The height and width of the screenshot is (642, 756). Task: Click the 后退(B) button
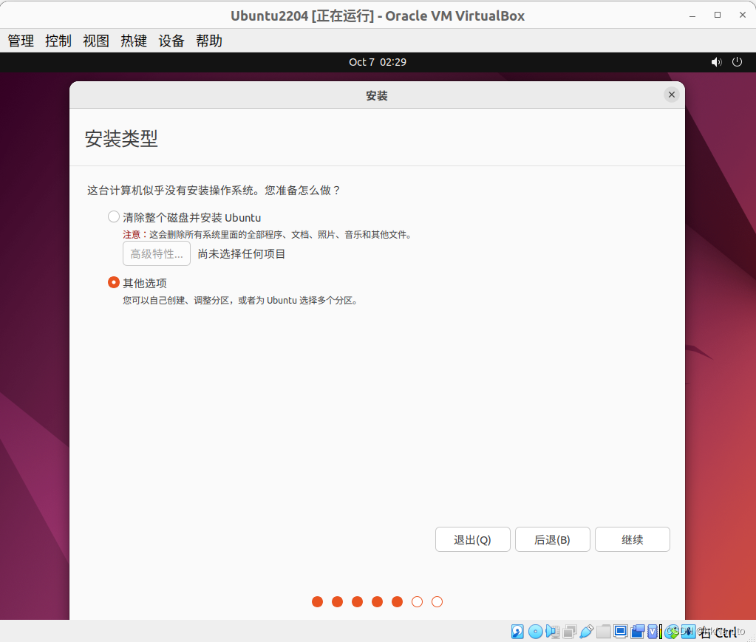pos(553,539)
